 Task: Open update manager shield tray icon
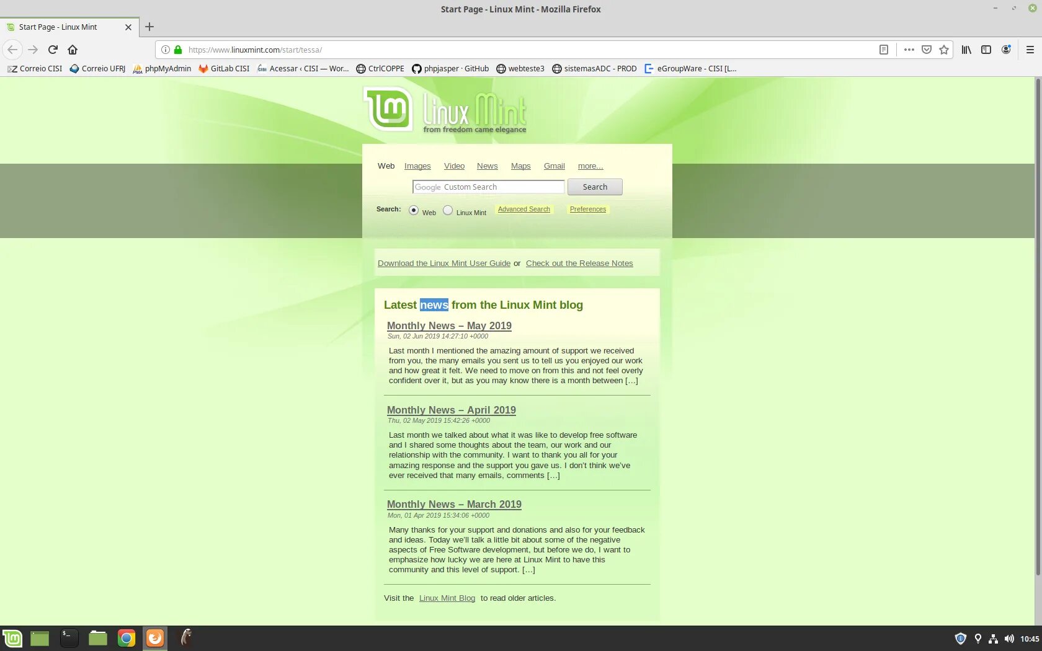960,639
